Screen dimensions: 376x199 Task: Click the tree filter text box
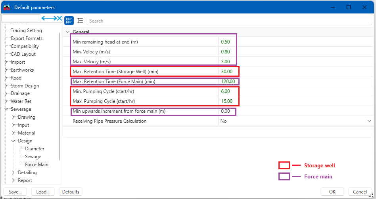[x=21, y=18]
